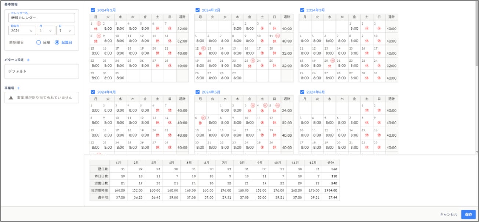
Task: Click the 事業場が割り当てられていません message box
Action: (x=41, y=98)
